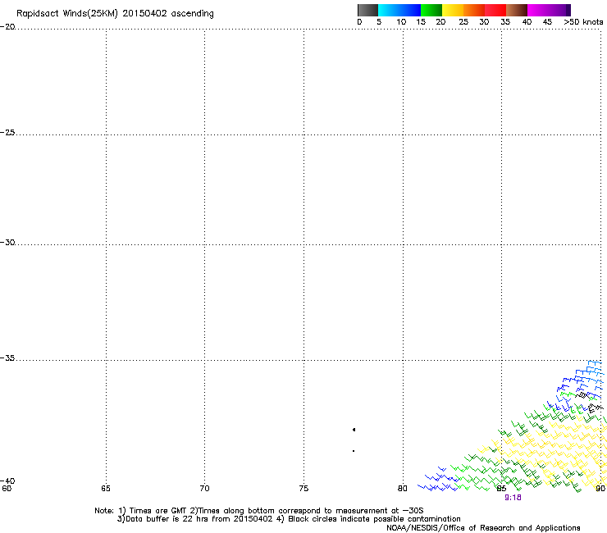607x533 pixels.
Task: Click the "45" label under the color bar
Action: pyautogui.click(x=547, y=22)
